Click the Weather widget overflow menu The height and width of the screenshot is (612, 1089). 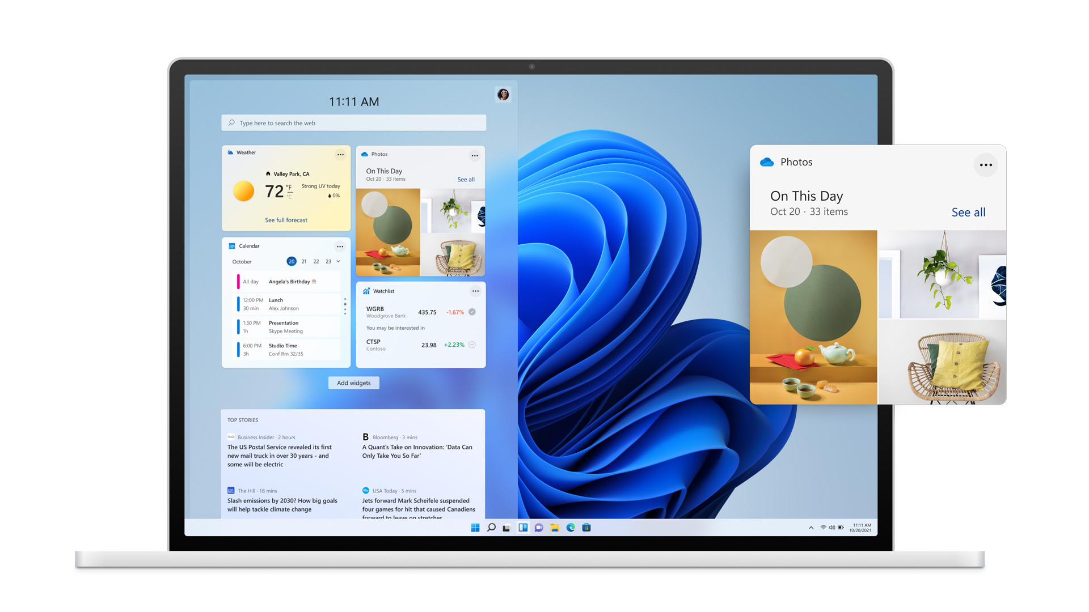340,152
